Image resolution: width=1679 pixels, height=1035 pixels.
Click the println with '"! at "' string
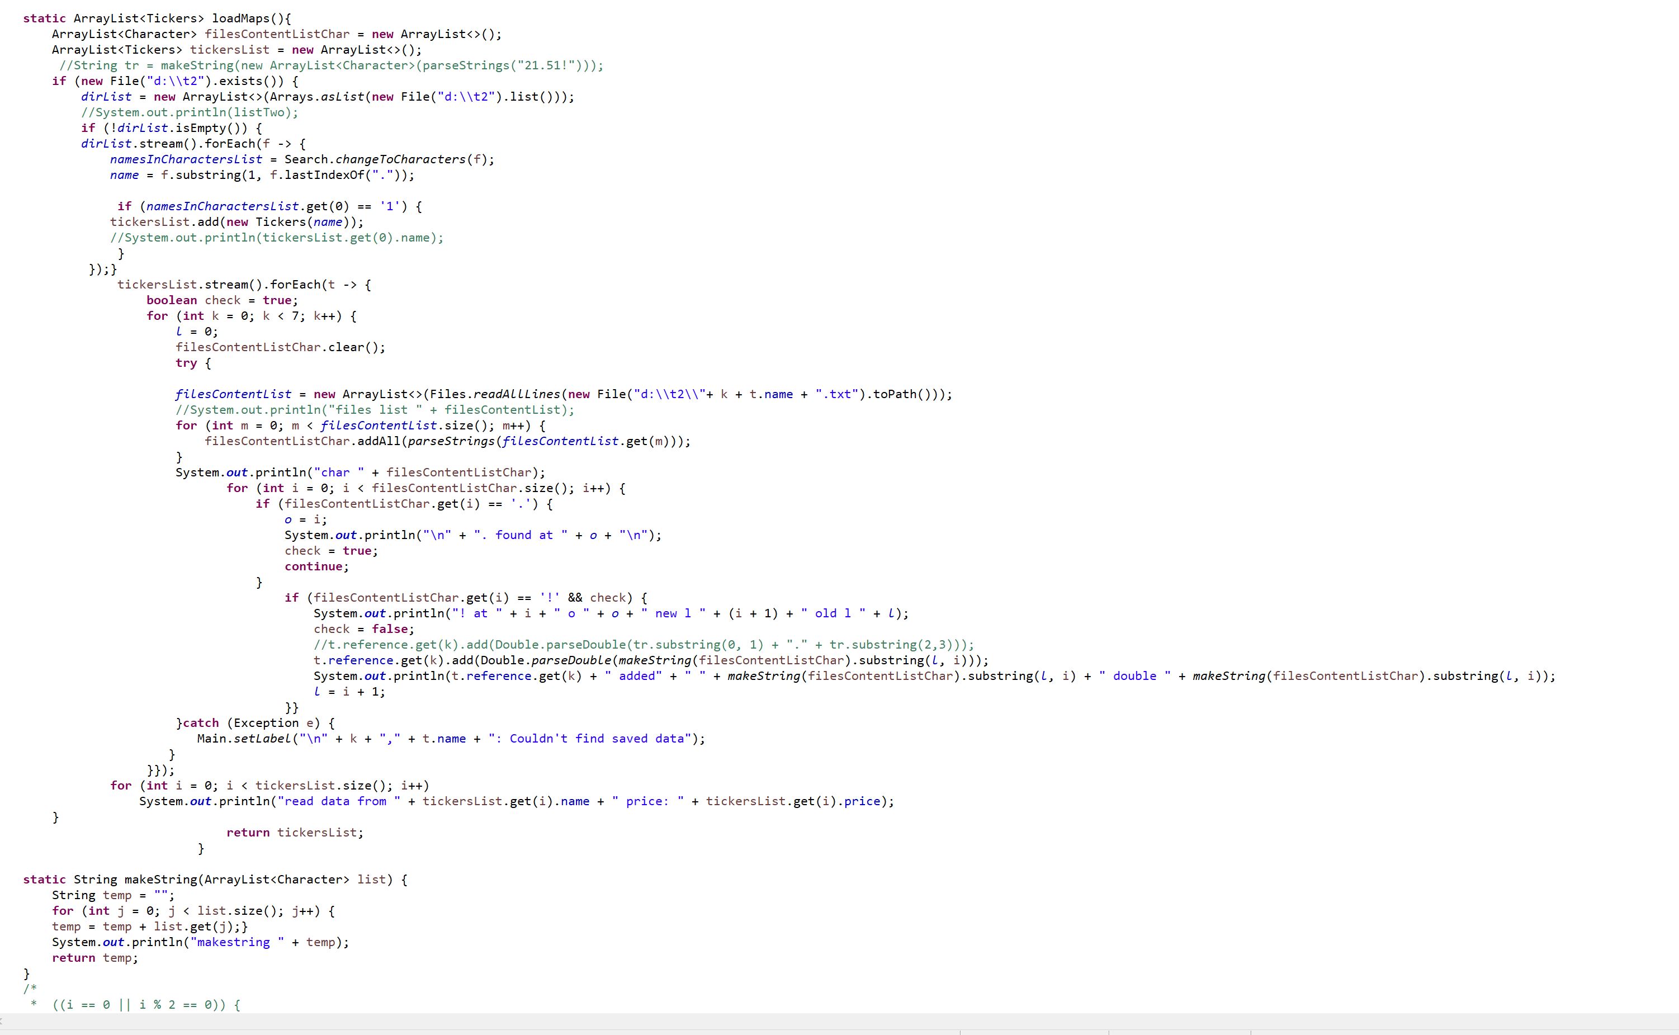tap(611, 613)
